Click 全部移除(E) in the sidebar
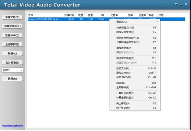Image resolution: width=191 pixels, height=131 pixels. 12,44
